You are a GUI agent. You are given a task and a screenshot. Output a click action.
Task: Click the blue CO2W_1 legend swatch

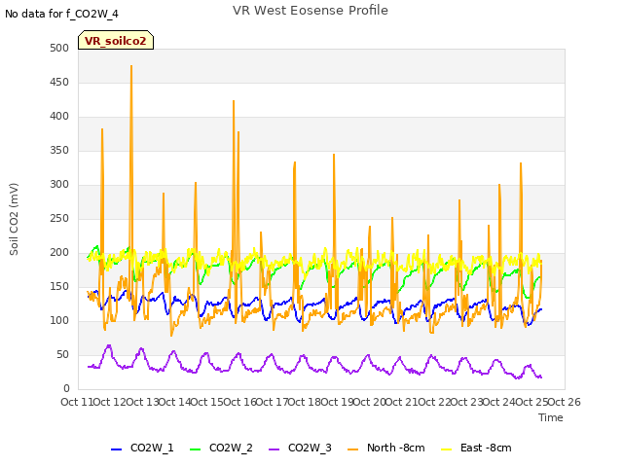116,449
